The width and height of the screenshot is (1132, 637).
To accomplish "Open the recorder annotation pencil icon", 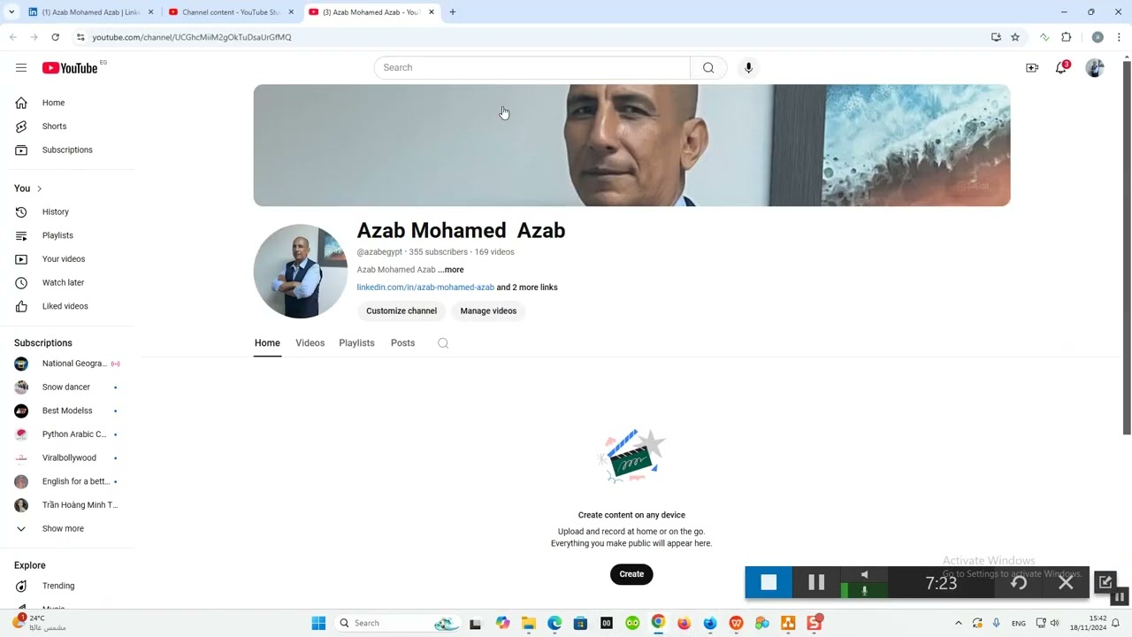I will tap(1105, 581).
